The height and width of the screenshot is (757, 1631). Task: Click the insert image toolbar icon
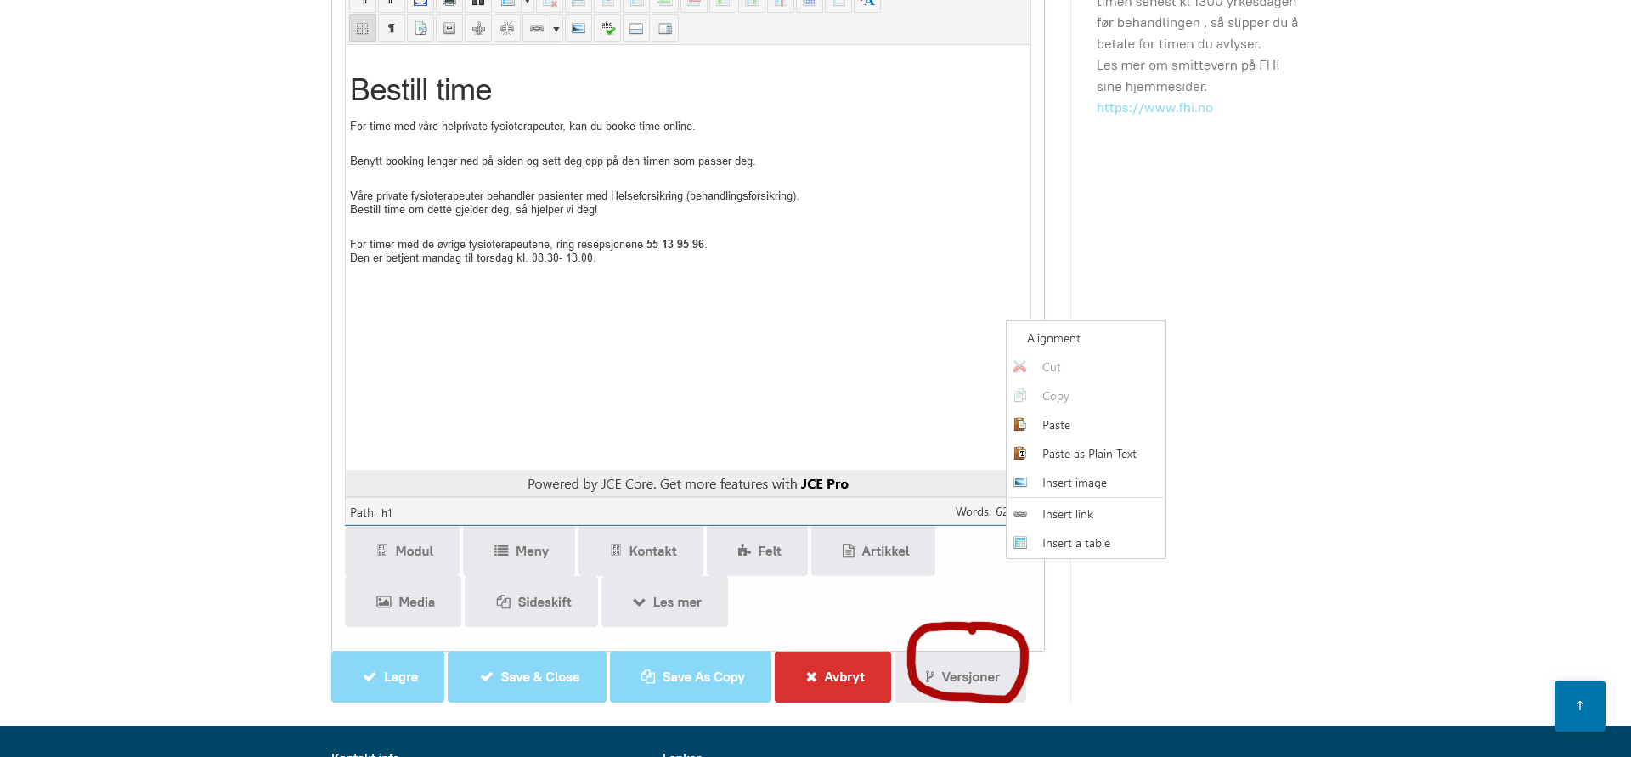[x=578, y=28]
